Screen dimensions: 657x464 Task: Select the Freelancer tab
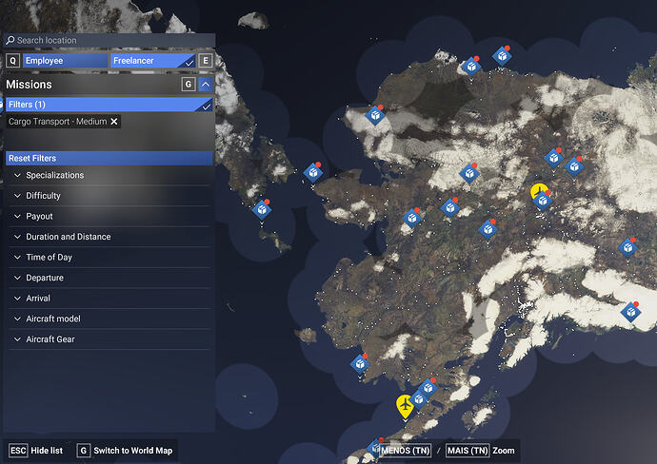[153, 60]
